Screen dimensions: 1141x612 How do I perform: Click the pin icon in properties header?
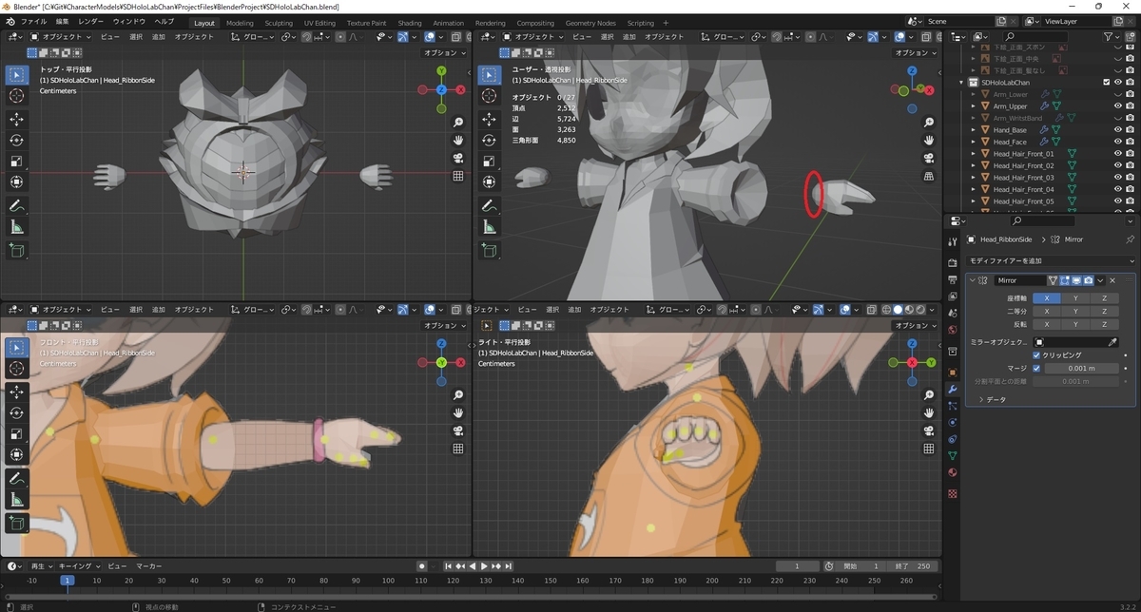1130,239
